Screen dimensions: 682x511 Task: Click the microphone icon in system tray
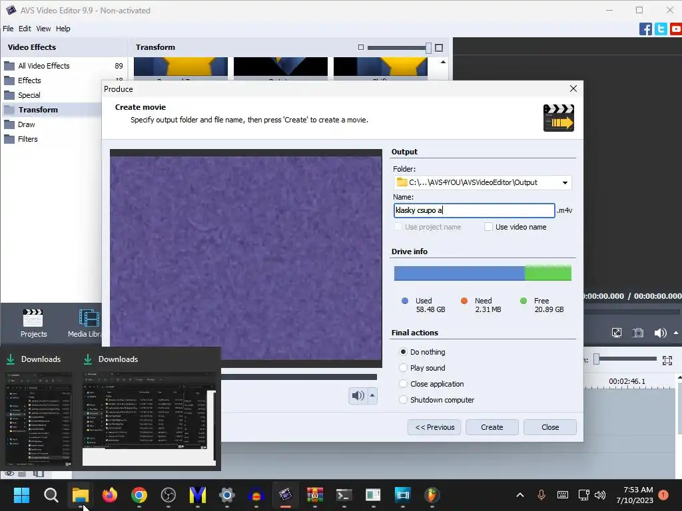point(541,495)
